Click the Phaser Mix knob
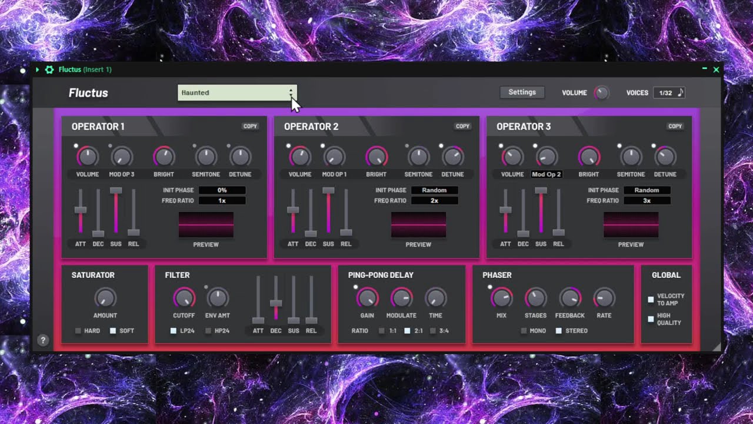 [x=502, y=298]
